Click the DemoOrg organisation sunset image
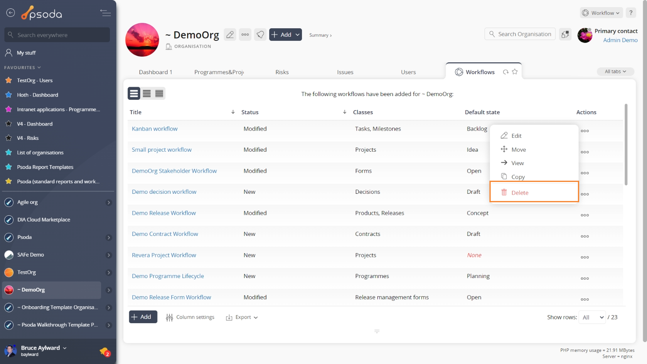Screen dimensions: 647x364 point(142,40)
